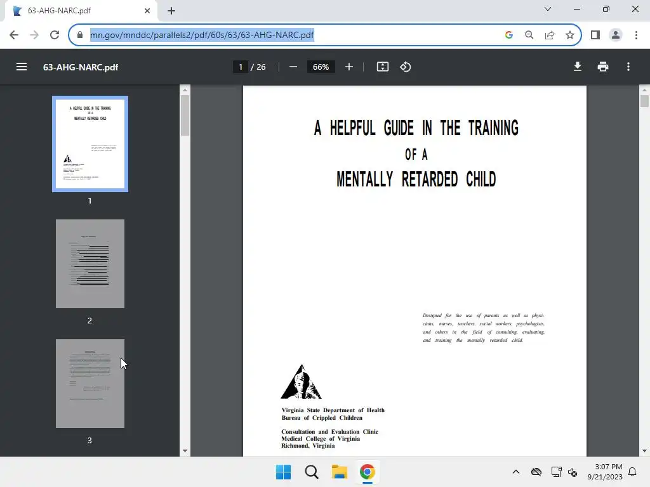
Task: Reload the current page
Action: pyautogui.click(x=55, y=35)
